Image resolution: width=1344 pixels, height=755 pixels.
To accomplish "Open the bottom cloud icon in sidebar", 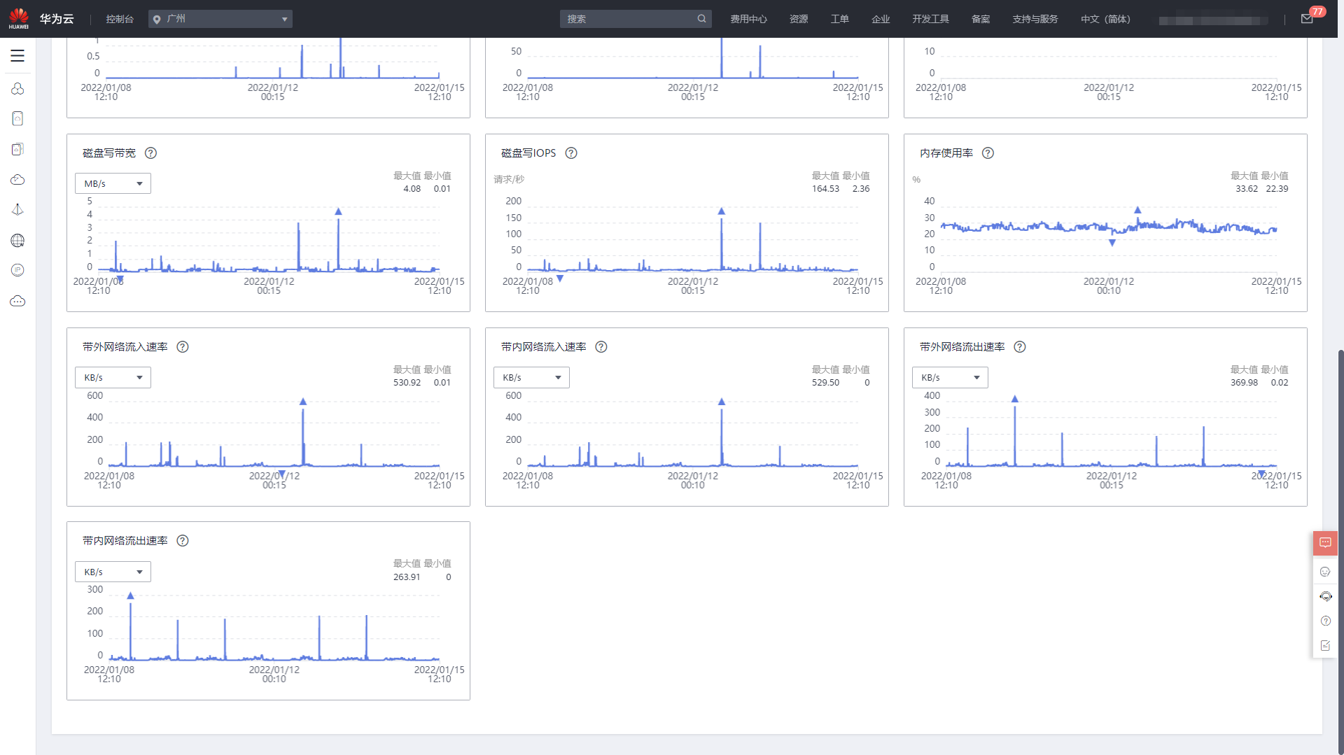I will pos(17,301).
